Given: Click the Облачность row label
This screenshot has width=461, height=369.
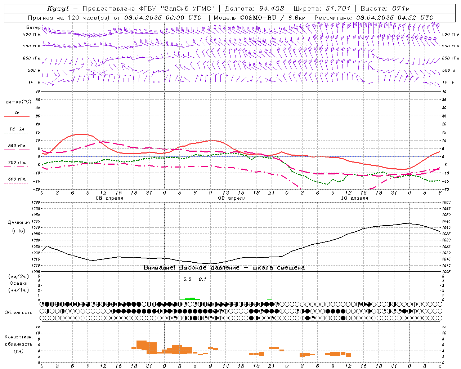Looking at the screenshot, I should tap(18, 312).
